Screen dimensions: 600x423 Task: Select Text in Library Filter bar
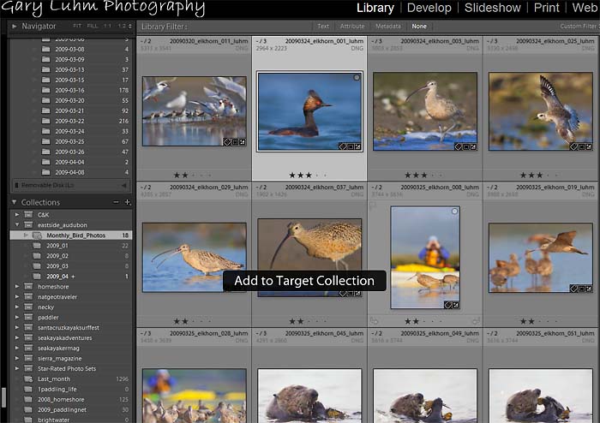(323, 27)
